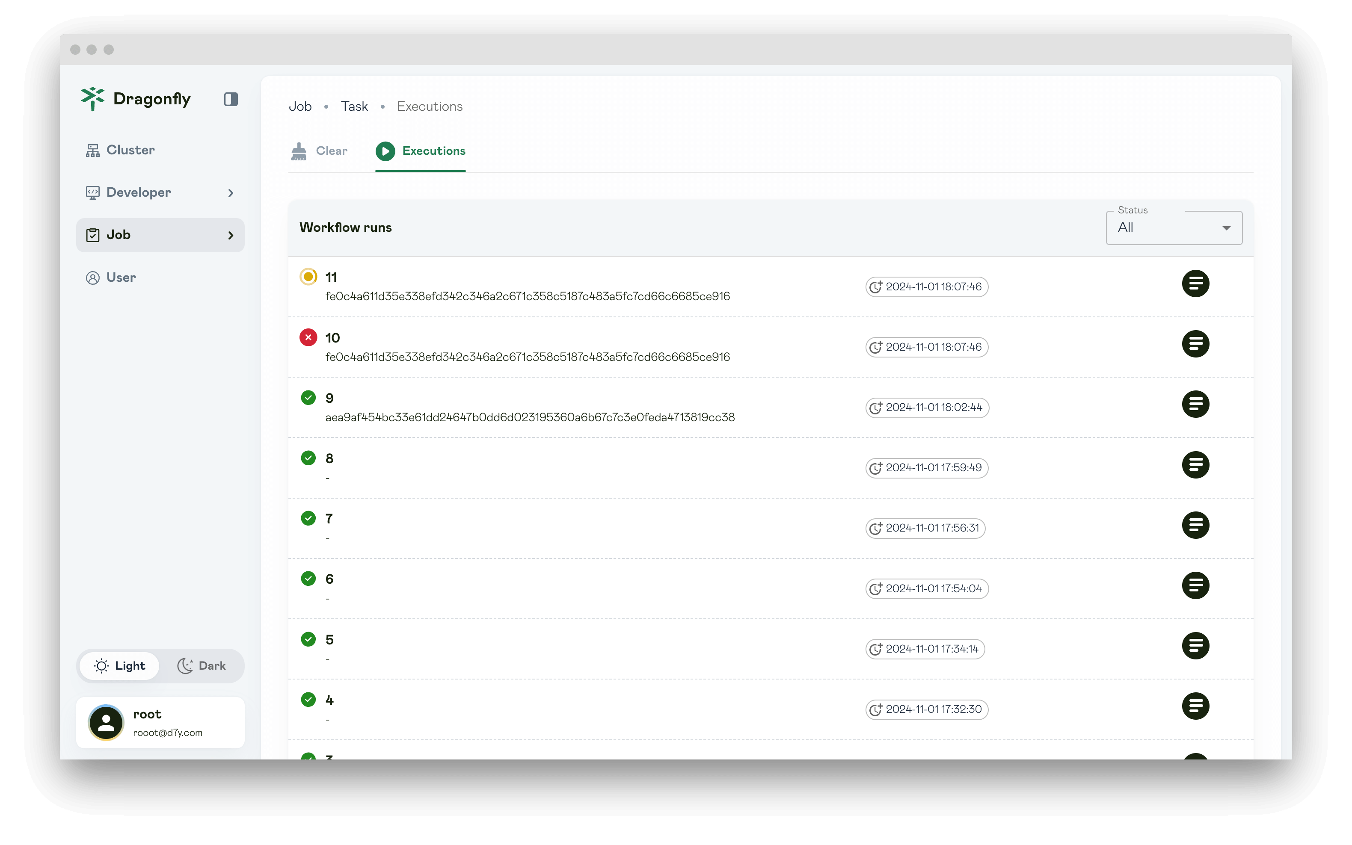Click Executions breadcrumb text
Image resolution: width=1352 pixels, height=845 pixels.
[430, 106]
